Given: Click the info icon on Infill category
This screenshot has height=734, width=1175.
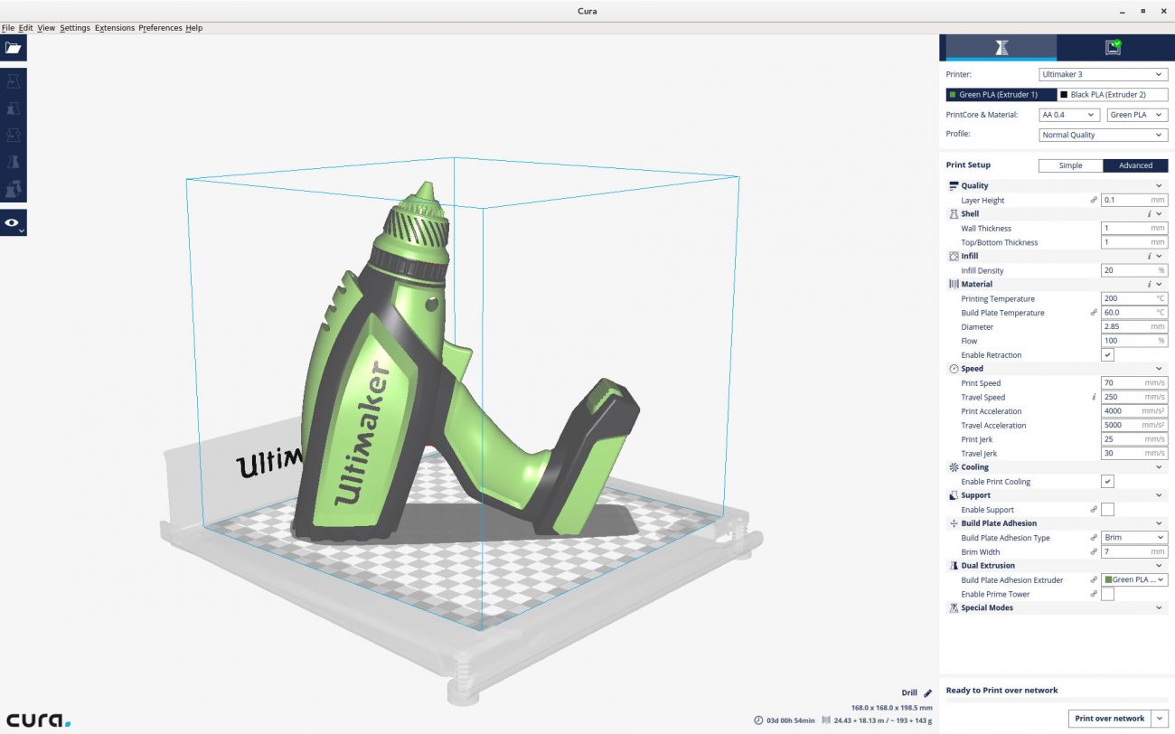Looking at the screenshot, I should coord(1149,256).
